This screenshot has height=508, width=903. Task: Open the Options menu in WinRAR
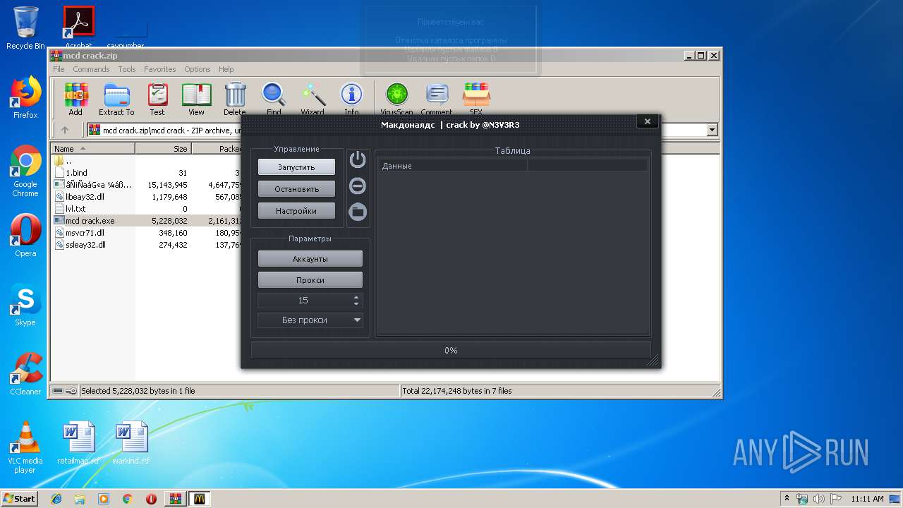(198, 69)
